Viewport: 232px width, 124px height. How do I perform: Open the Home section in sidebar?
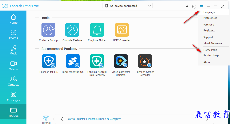click(x=14, y=19)
